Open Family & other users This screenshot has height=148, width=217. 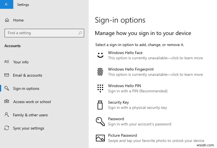[x=44, y=115]
